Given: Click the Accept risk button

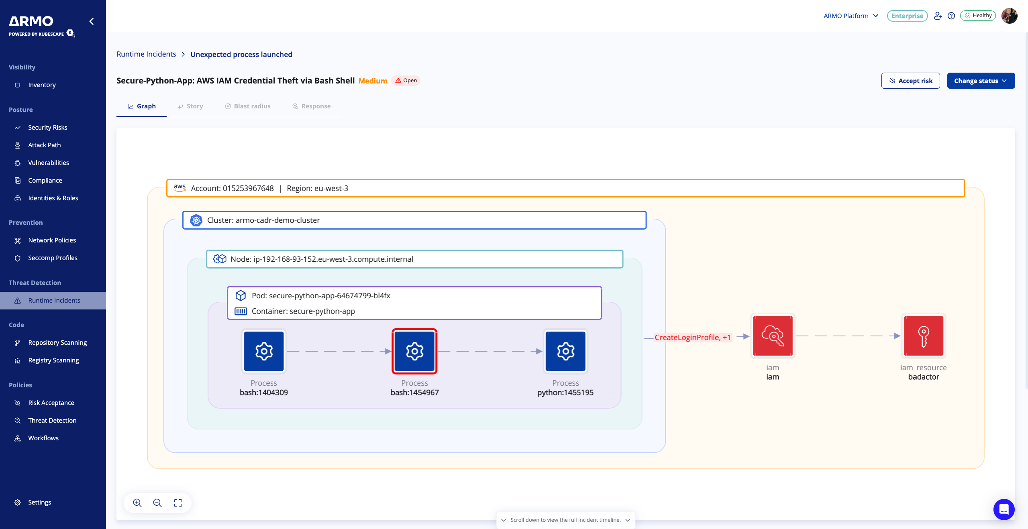Looking at the screenshot, I should [910, 81].
